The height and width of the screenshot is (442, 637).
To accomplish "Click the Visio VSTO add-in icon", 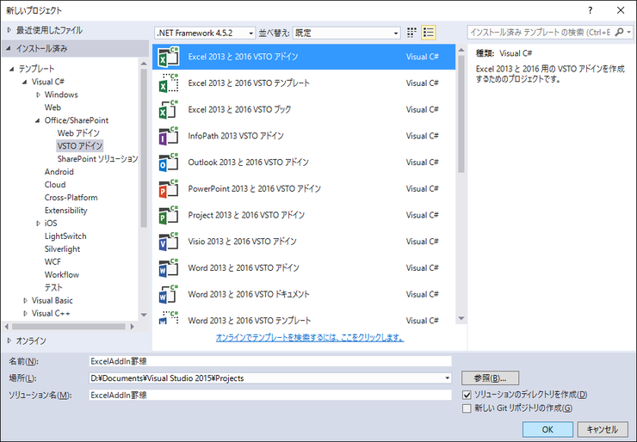I will point(169,242).
